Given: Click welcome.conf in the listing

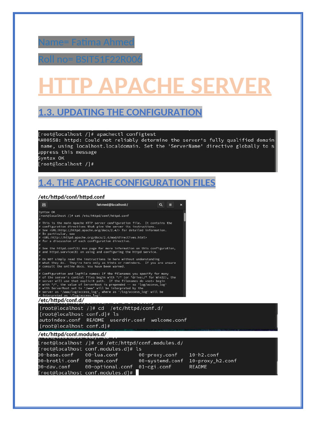Looking at the screenshot, I should (168, 320).
